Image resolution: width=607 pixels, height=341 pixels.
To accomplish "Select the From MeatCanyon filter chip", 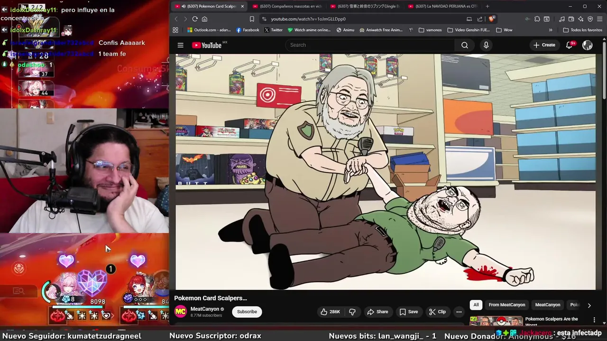I will (x=507, y=305).
